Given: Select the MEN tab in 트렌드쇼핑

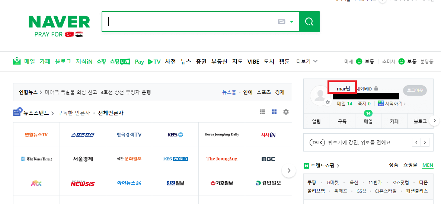Looking at the screenshot, I should coord(428,165).
